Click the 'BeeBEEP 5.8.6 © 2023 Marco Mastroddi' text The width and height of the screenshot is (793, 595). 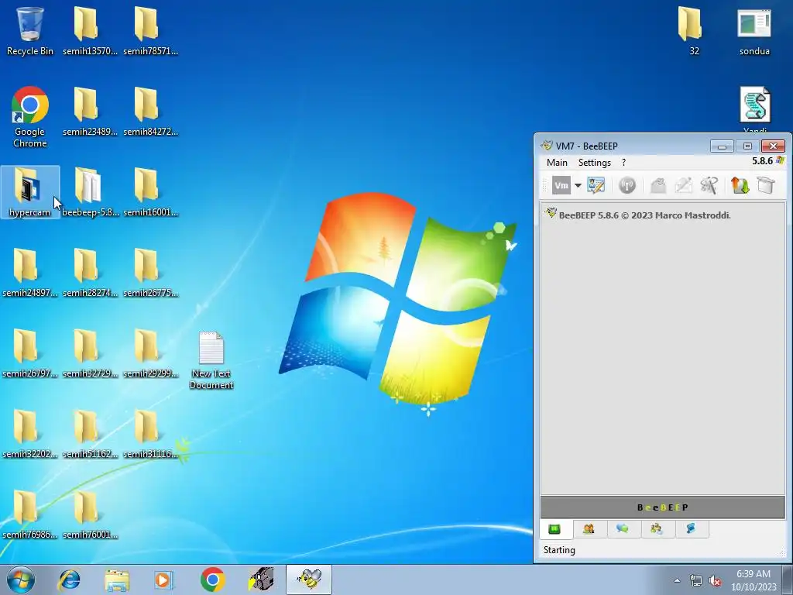coord(645,215)
